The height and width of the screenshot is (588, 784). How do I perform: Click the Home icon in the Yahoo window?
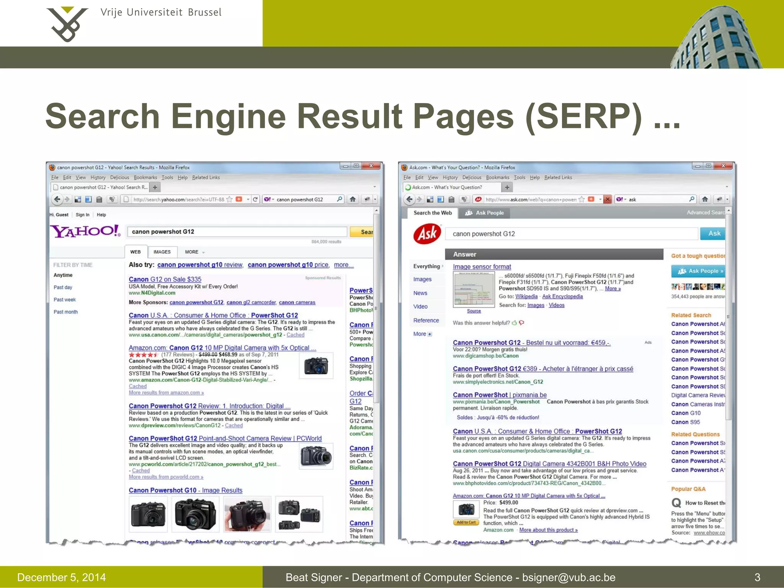pos(353,199)
